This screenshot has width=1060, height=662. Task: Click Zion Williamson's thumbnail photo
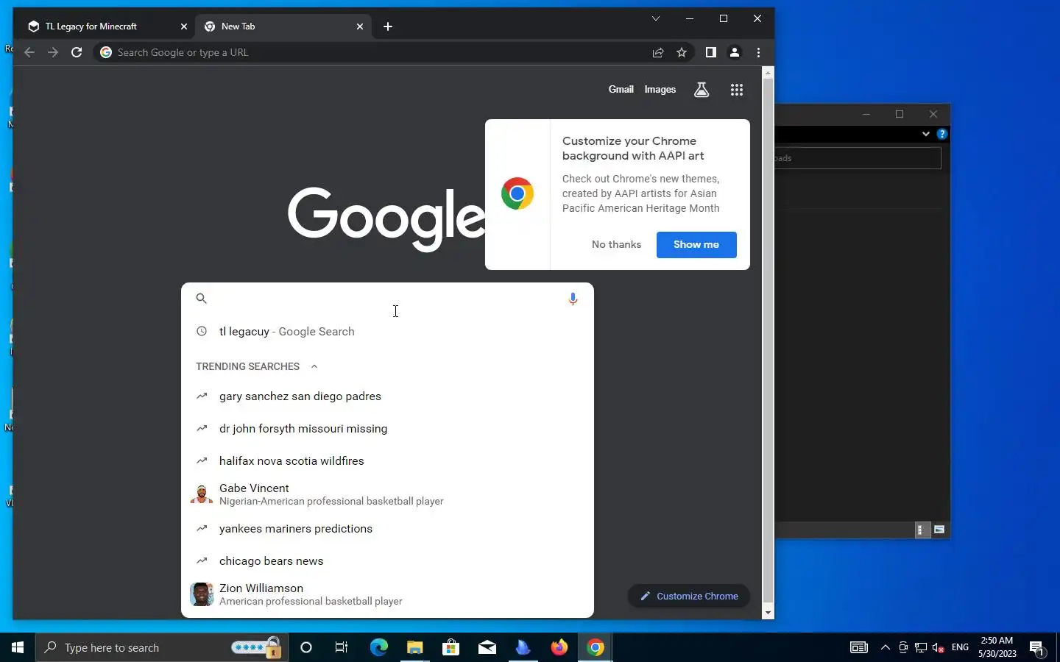pyautogui.click(x=202, y=594)
